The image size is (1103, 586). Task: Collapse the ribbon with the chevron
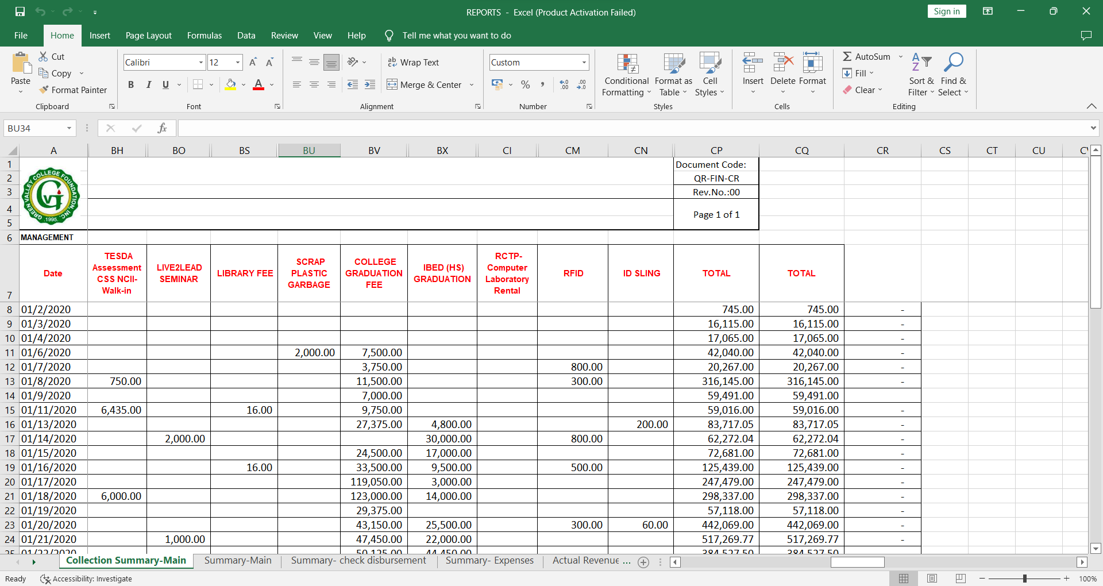pyautogui.click(x=1092, y=106)
